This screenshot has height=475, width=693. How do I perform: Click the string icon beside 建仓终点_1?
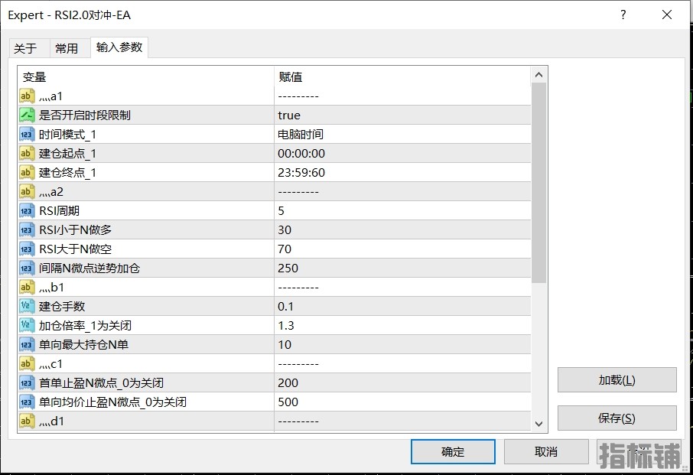click(x=27, y=172)
